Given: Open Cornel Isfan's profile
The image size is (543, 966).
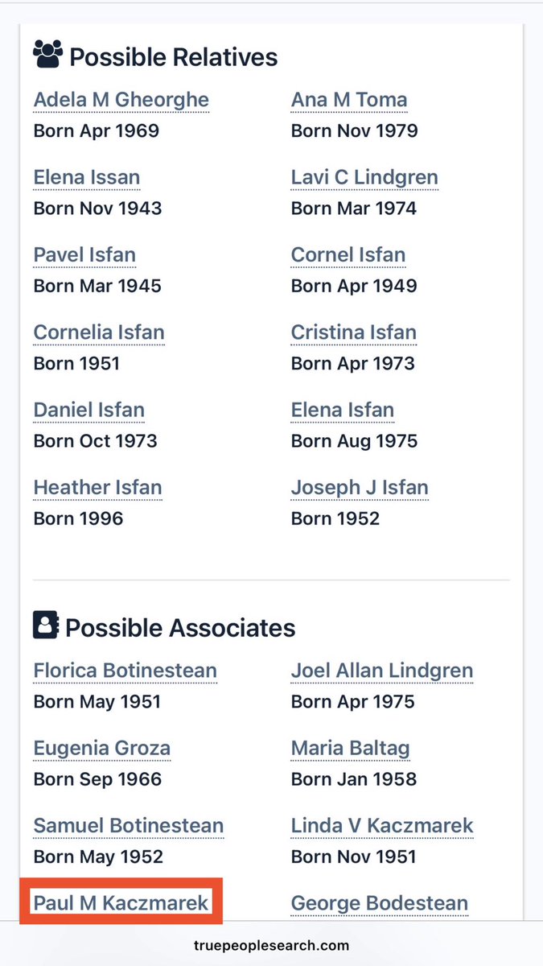Looking at the screenshot, I should pos(348,255).
